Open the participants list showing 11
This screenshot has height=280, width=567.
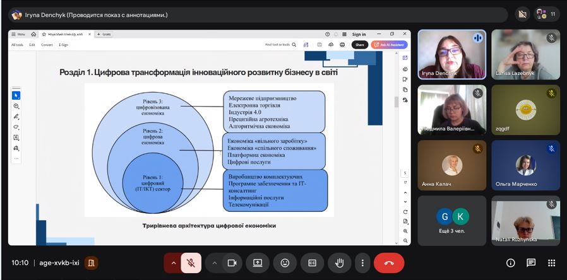[547, 15]
